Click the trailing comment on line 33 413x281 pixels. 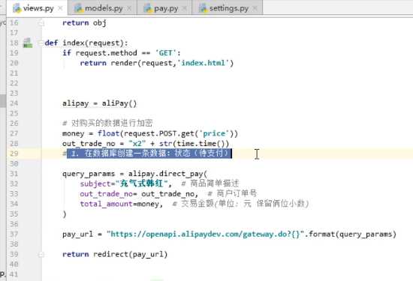pyautogui.click(x=232, y=194)
